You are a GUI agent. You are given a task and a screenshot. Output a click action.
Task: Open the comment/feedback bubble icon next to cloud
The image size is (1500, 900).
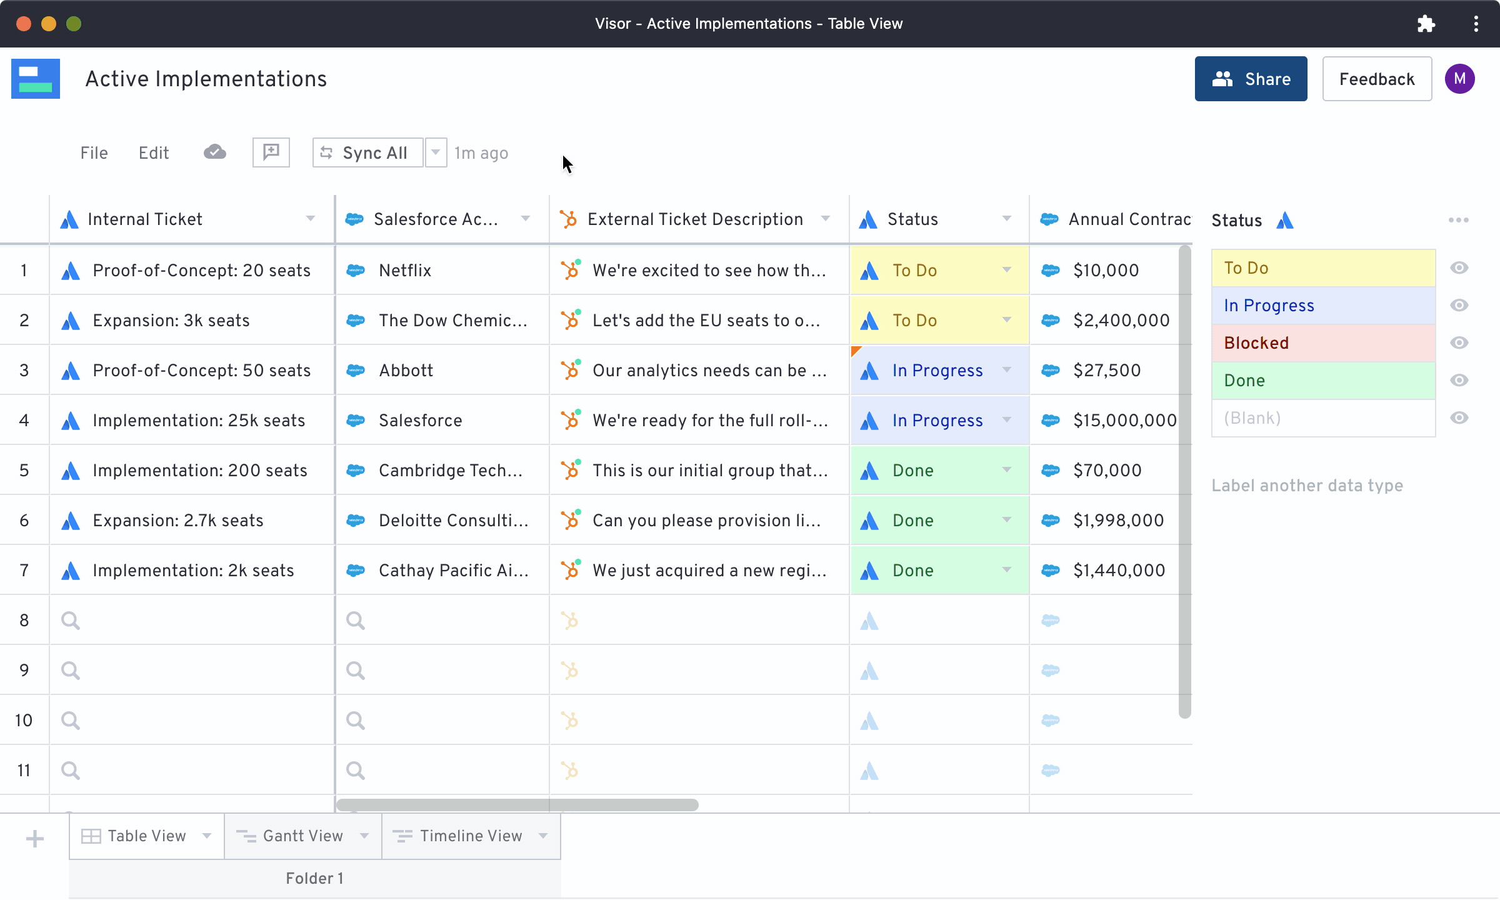pos(271,152)
